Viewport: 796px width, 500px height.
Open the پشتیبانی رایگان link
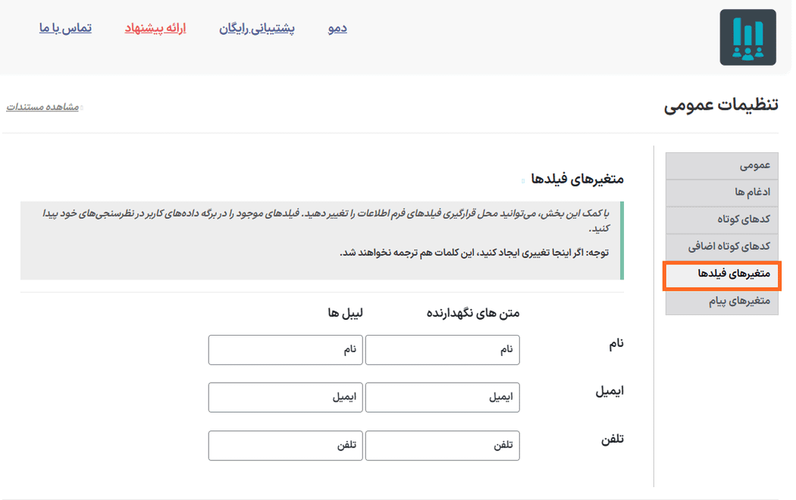pos(257,28)
